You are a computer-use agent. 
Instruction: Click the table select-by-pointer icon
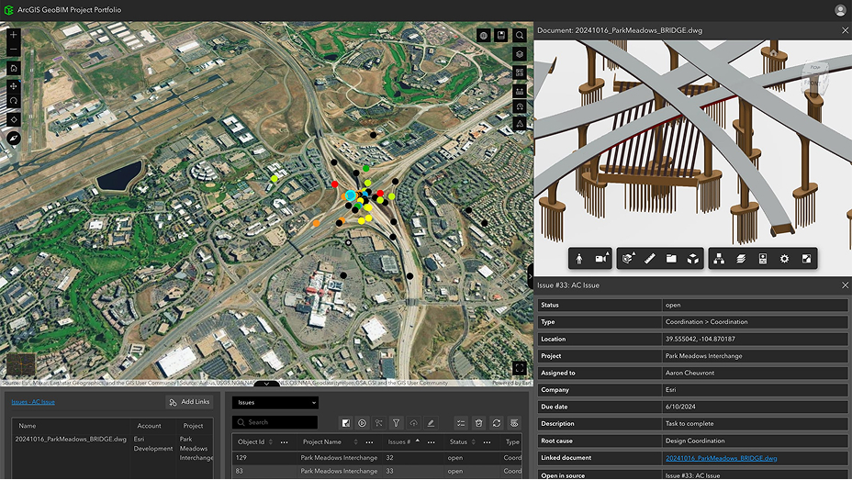tap(379, 423)
